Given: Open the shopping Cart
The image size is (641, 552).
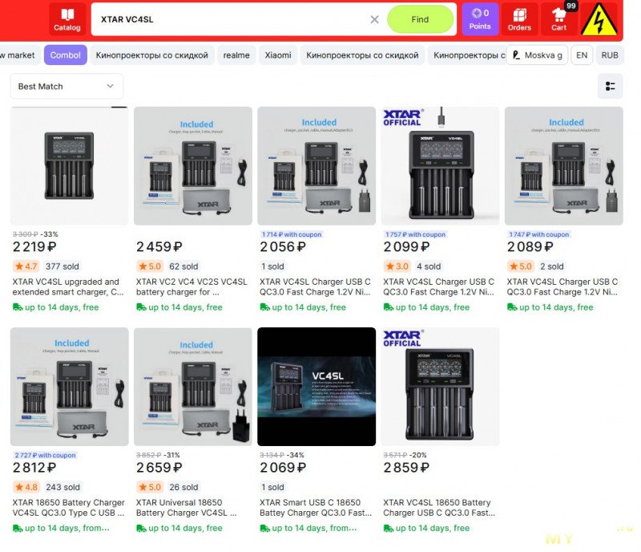Looking at the screenshot, I should (558, 18).
